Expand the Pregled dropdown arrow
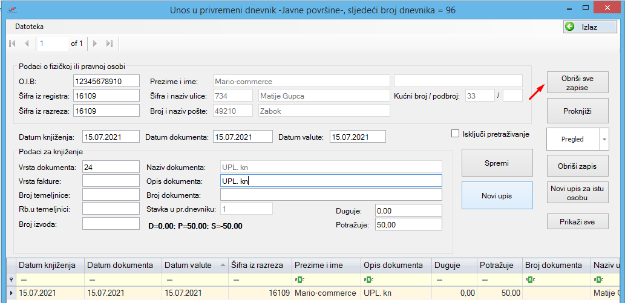This screenshot has height=303, width=625. tap(604, 139)
